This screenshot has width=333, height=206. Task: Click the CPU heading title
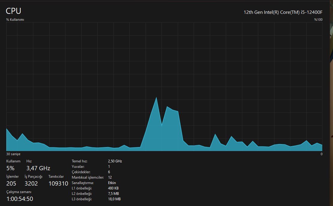click(14, 11)
